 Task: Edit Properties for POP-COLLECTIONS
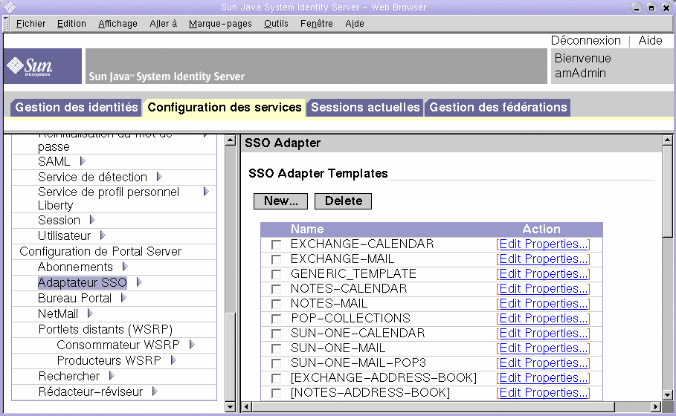[543, 318]
